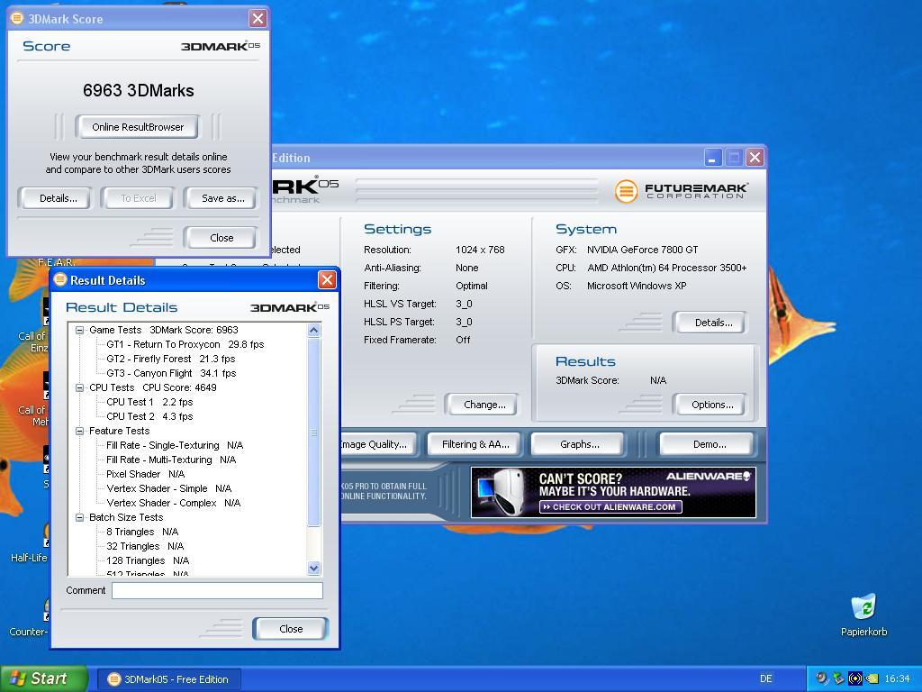Click the To Excel button
The height and width of the screenshot is (692, 922).
[139, 198]
